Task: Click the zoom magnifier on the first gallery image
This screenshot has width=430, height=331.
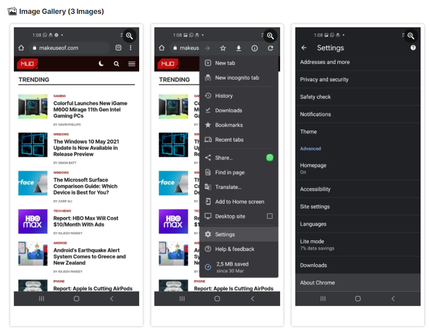Action: [x=129, y=36]
